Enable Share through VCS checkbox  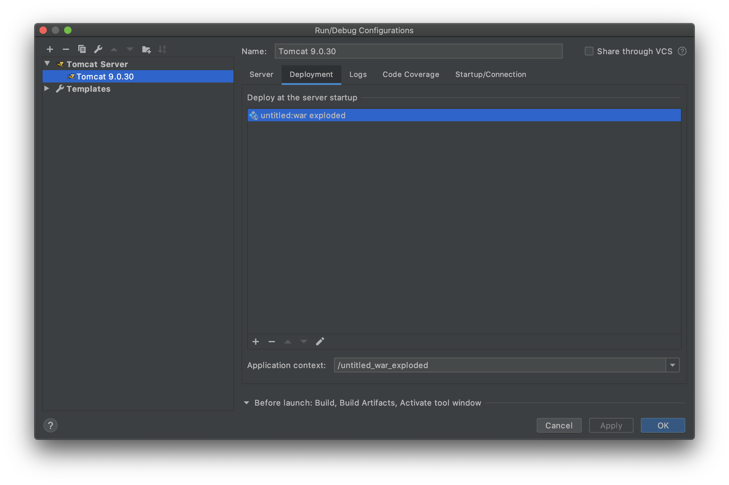coord(589,51)
